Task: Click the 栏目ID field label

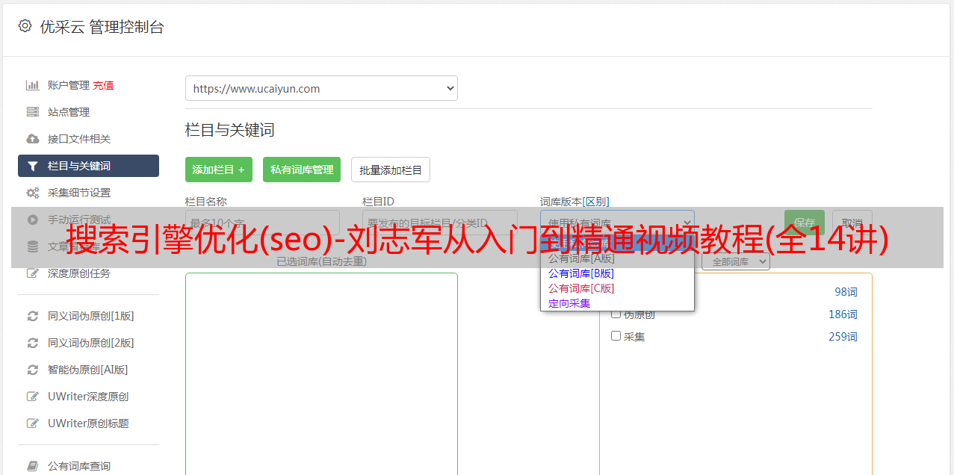Action: pyautogui.click(x=379, y=202)
